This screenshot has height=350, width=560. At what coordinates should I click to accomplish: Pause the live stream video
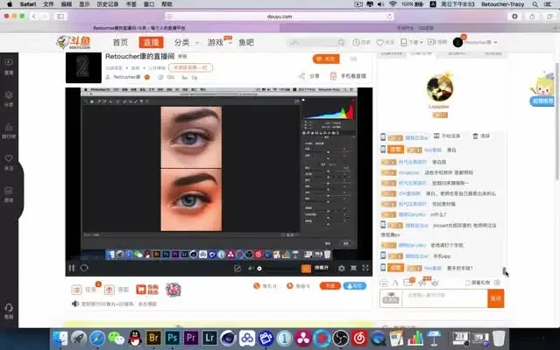(72, 268)
